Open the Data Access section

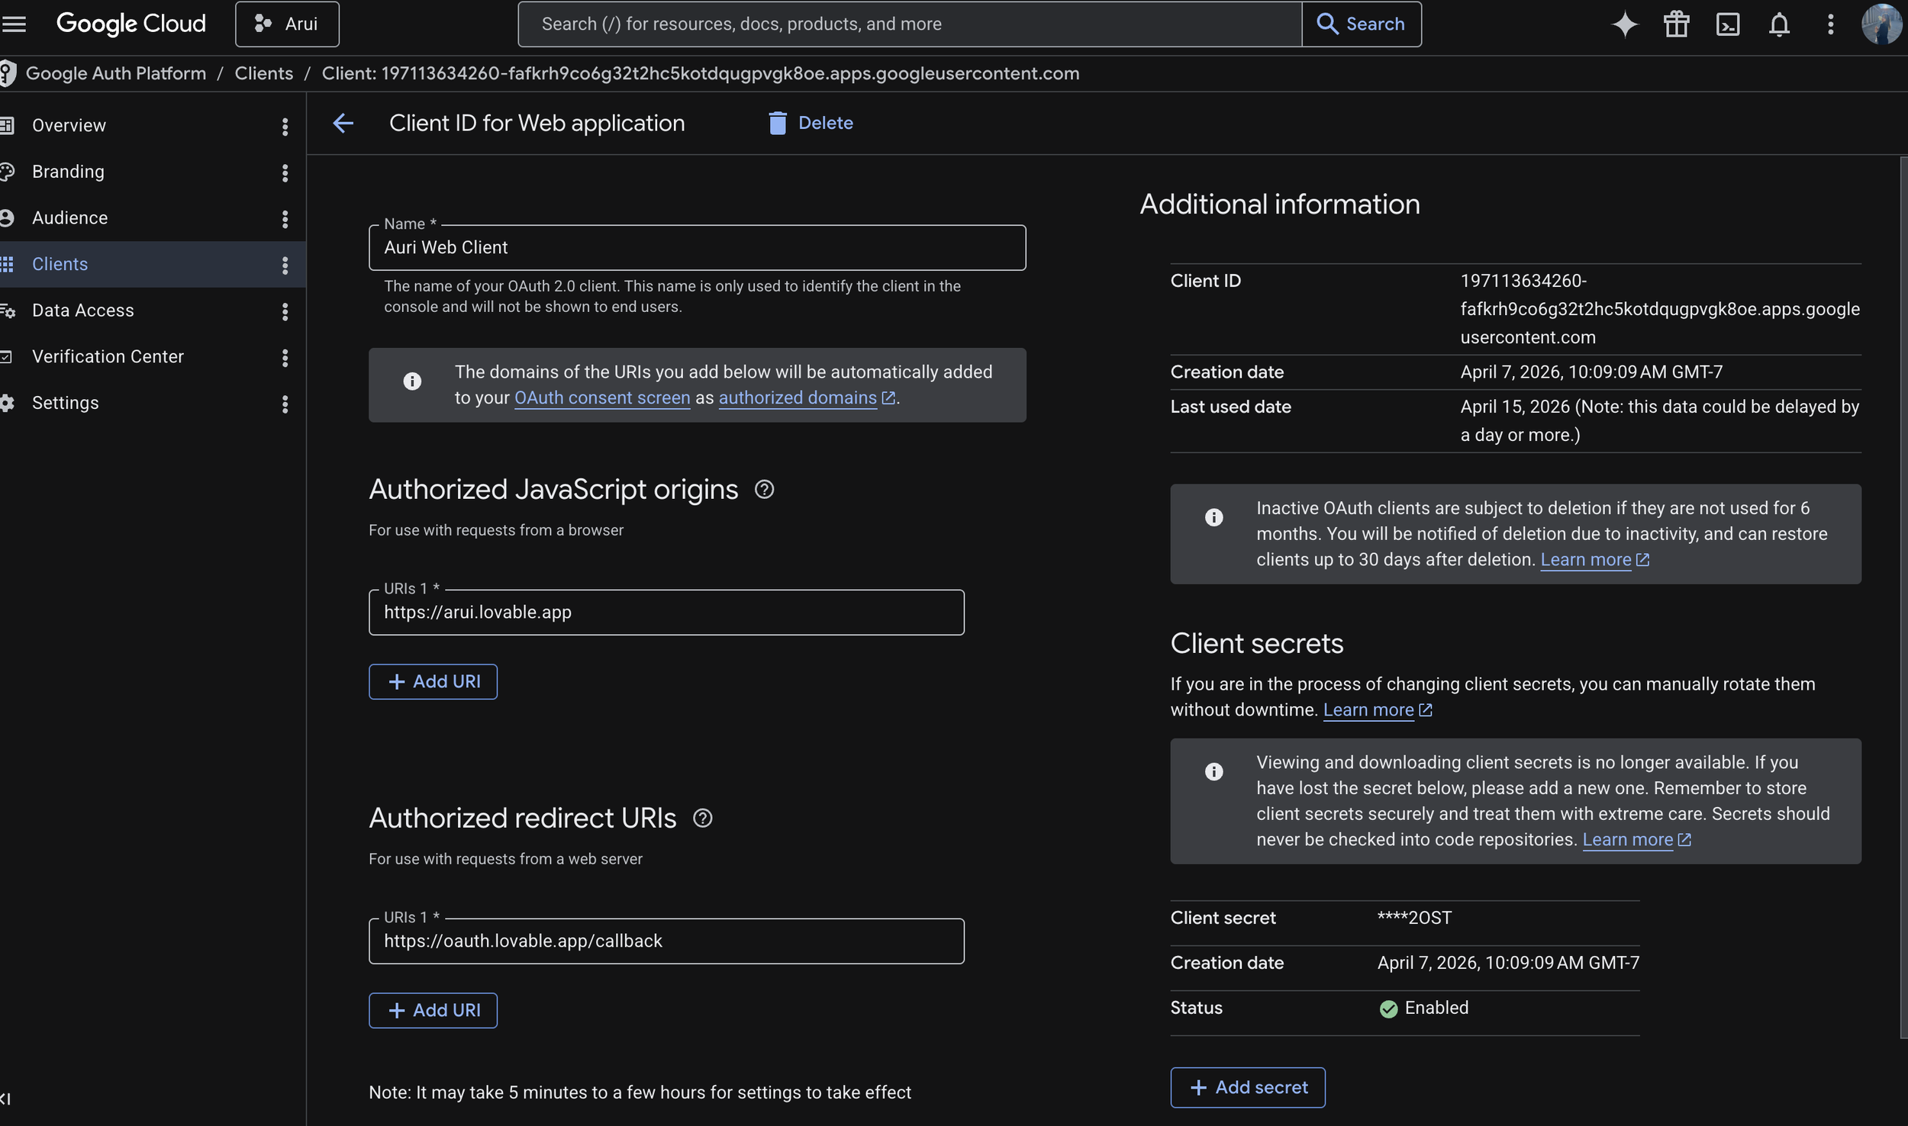click(82, 310)
